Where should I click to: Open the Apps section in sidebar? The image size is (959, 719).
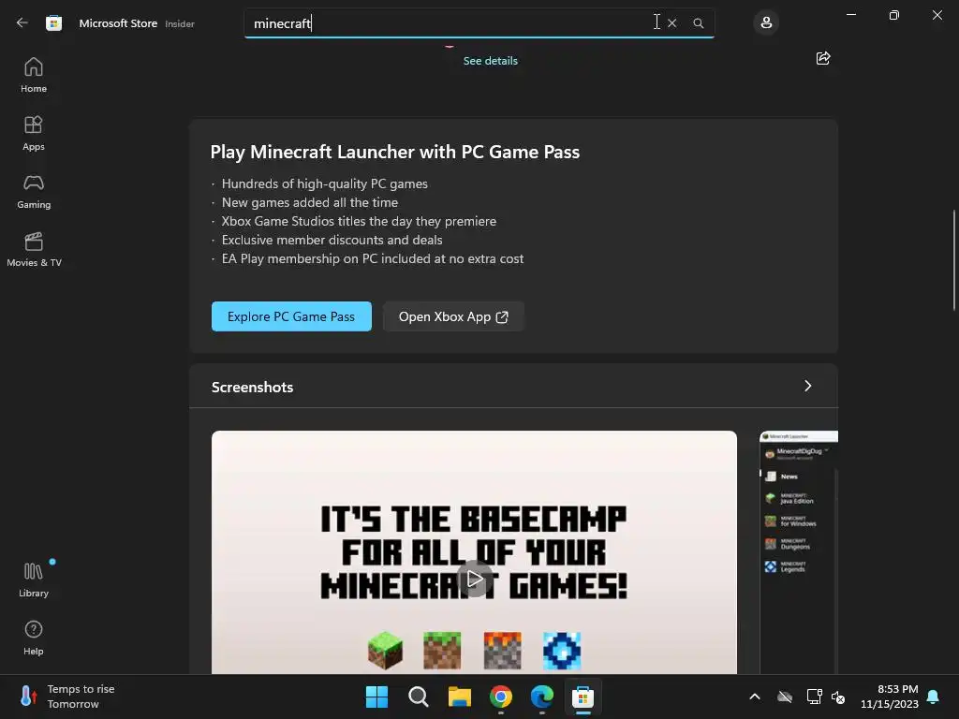click(34, 133)
